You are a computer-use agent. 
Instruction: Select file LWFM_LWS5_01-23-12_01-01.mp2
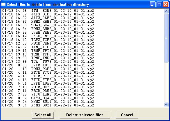(x=83, y=83)
